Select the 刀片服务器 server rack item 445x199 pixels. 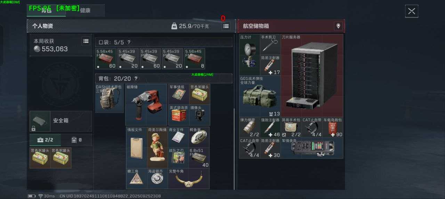[x=312, y=76]
